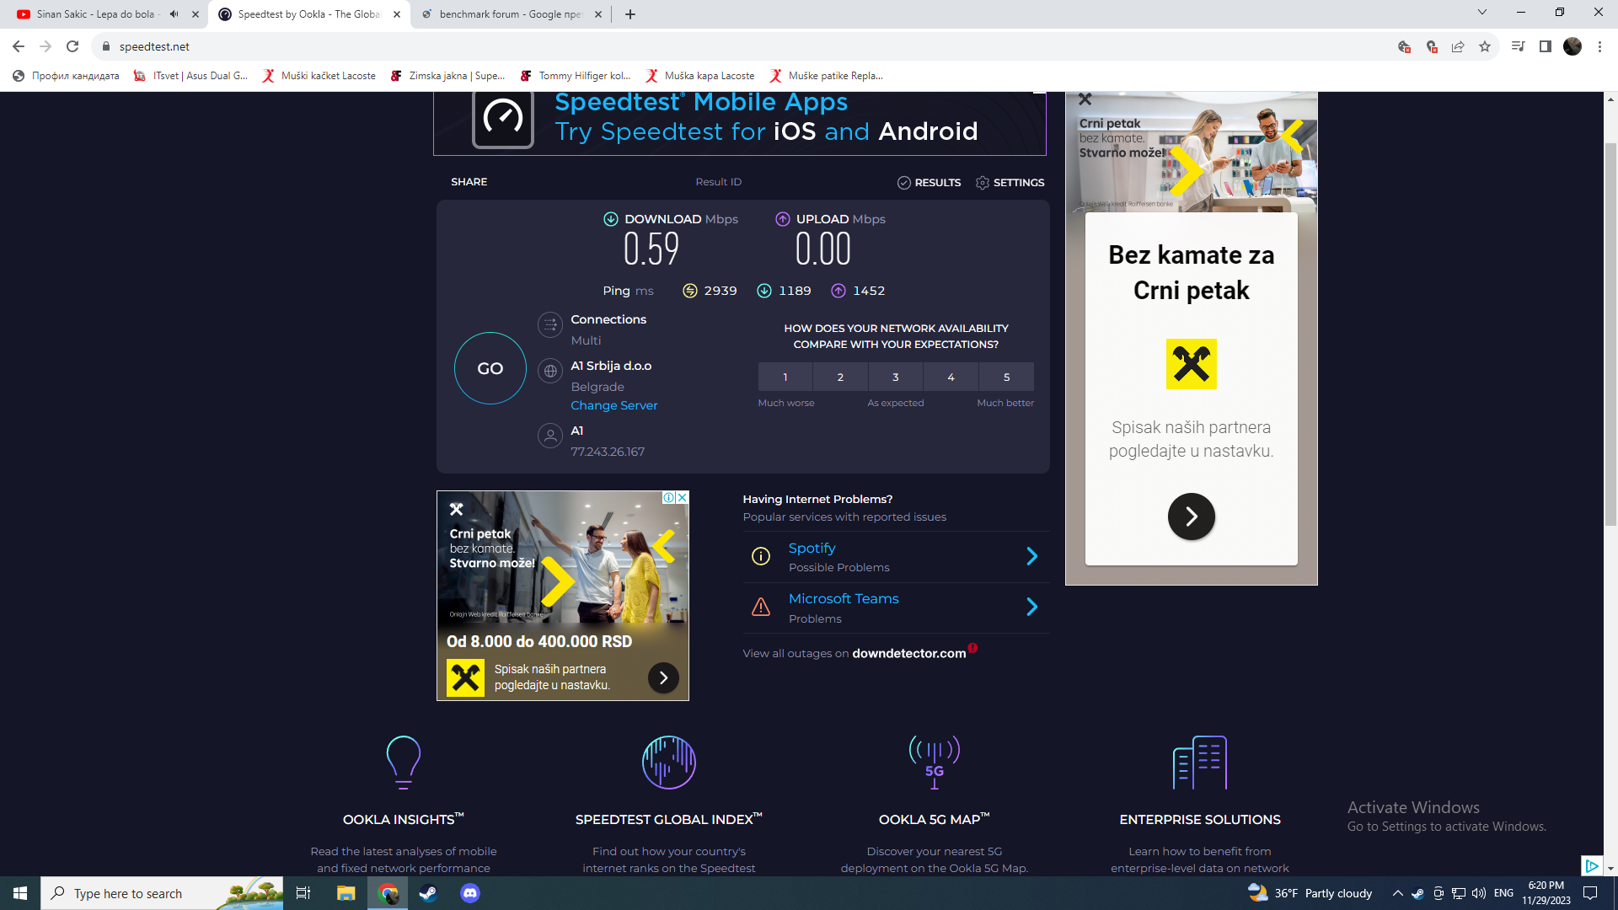Viewport: 1618px width, 910px height.
Task: Show hidden system tray icons
Action: pos(1397,893)
